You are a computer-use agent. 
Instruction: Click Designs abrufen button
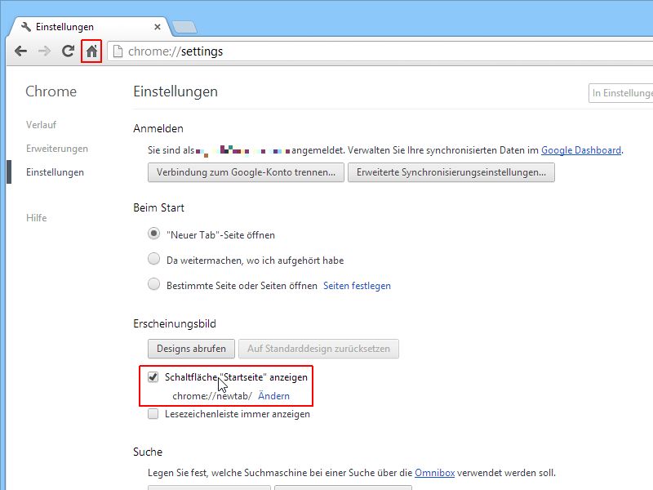[x=191, y=349]
